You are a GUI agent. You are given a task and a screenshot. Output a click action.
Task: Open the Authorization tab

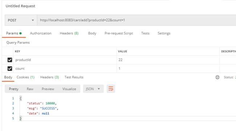tap(41, 33)
